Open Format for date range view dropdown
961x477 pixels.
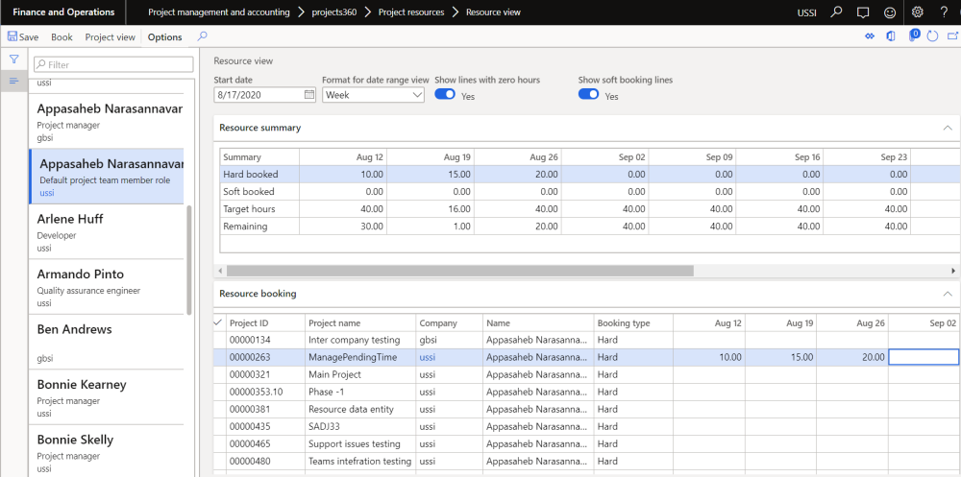click(417, 95)
